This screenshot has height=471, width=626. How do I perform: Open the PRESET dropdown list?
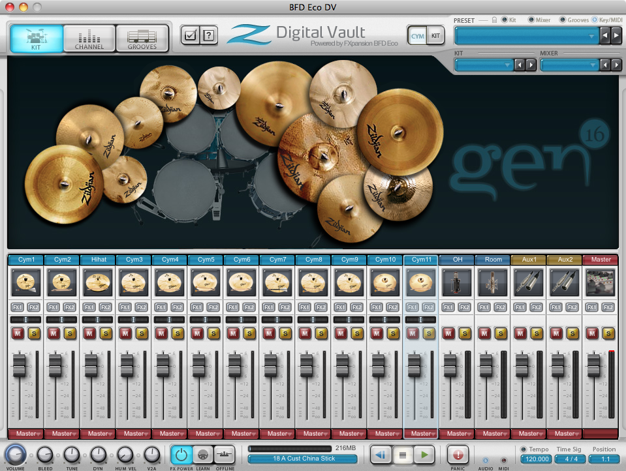(527, 36)
